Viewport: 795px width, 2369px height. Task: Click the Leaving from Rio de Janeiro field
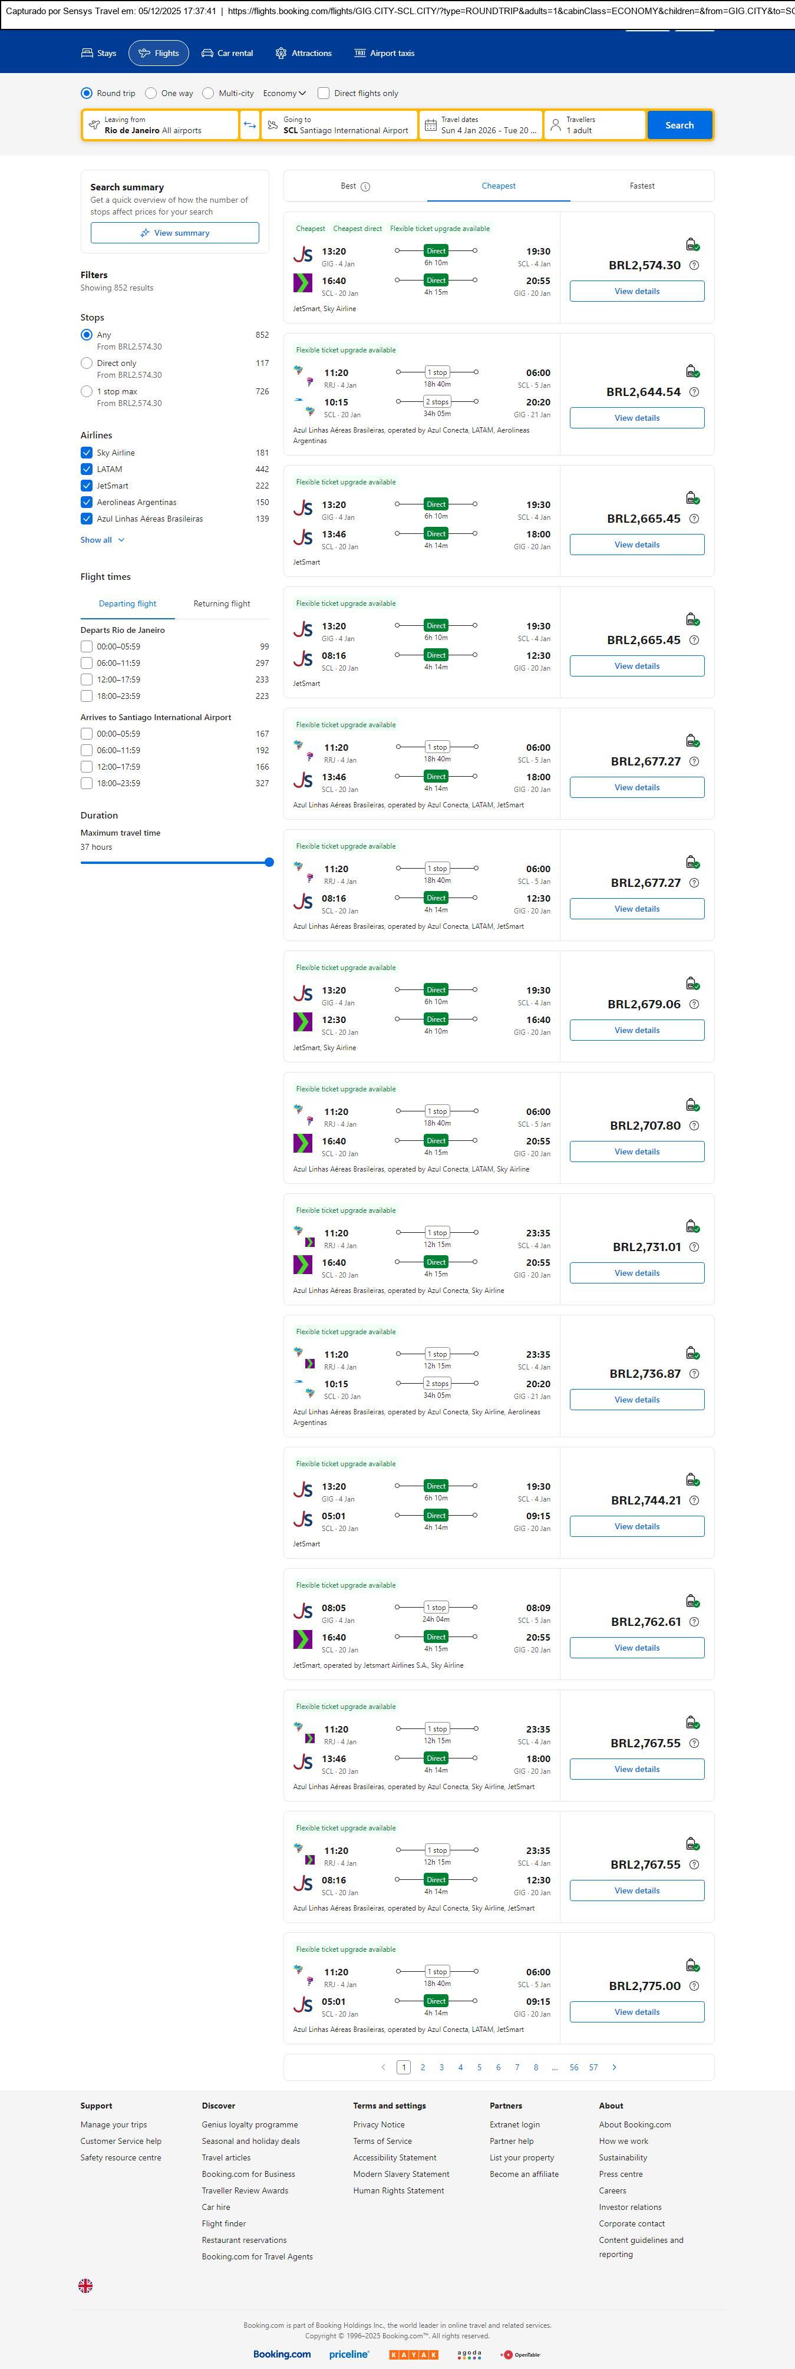point(161,125)
